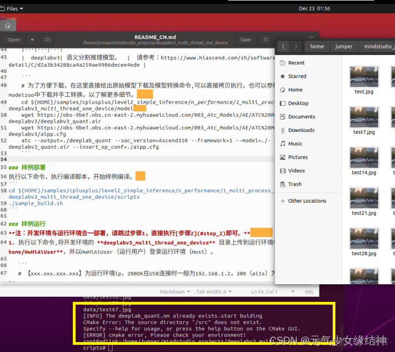Viewport: 395px width, 352px height.
Task: Click the new document icon in editor
Action: coord(47,40)
